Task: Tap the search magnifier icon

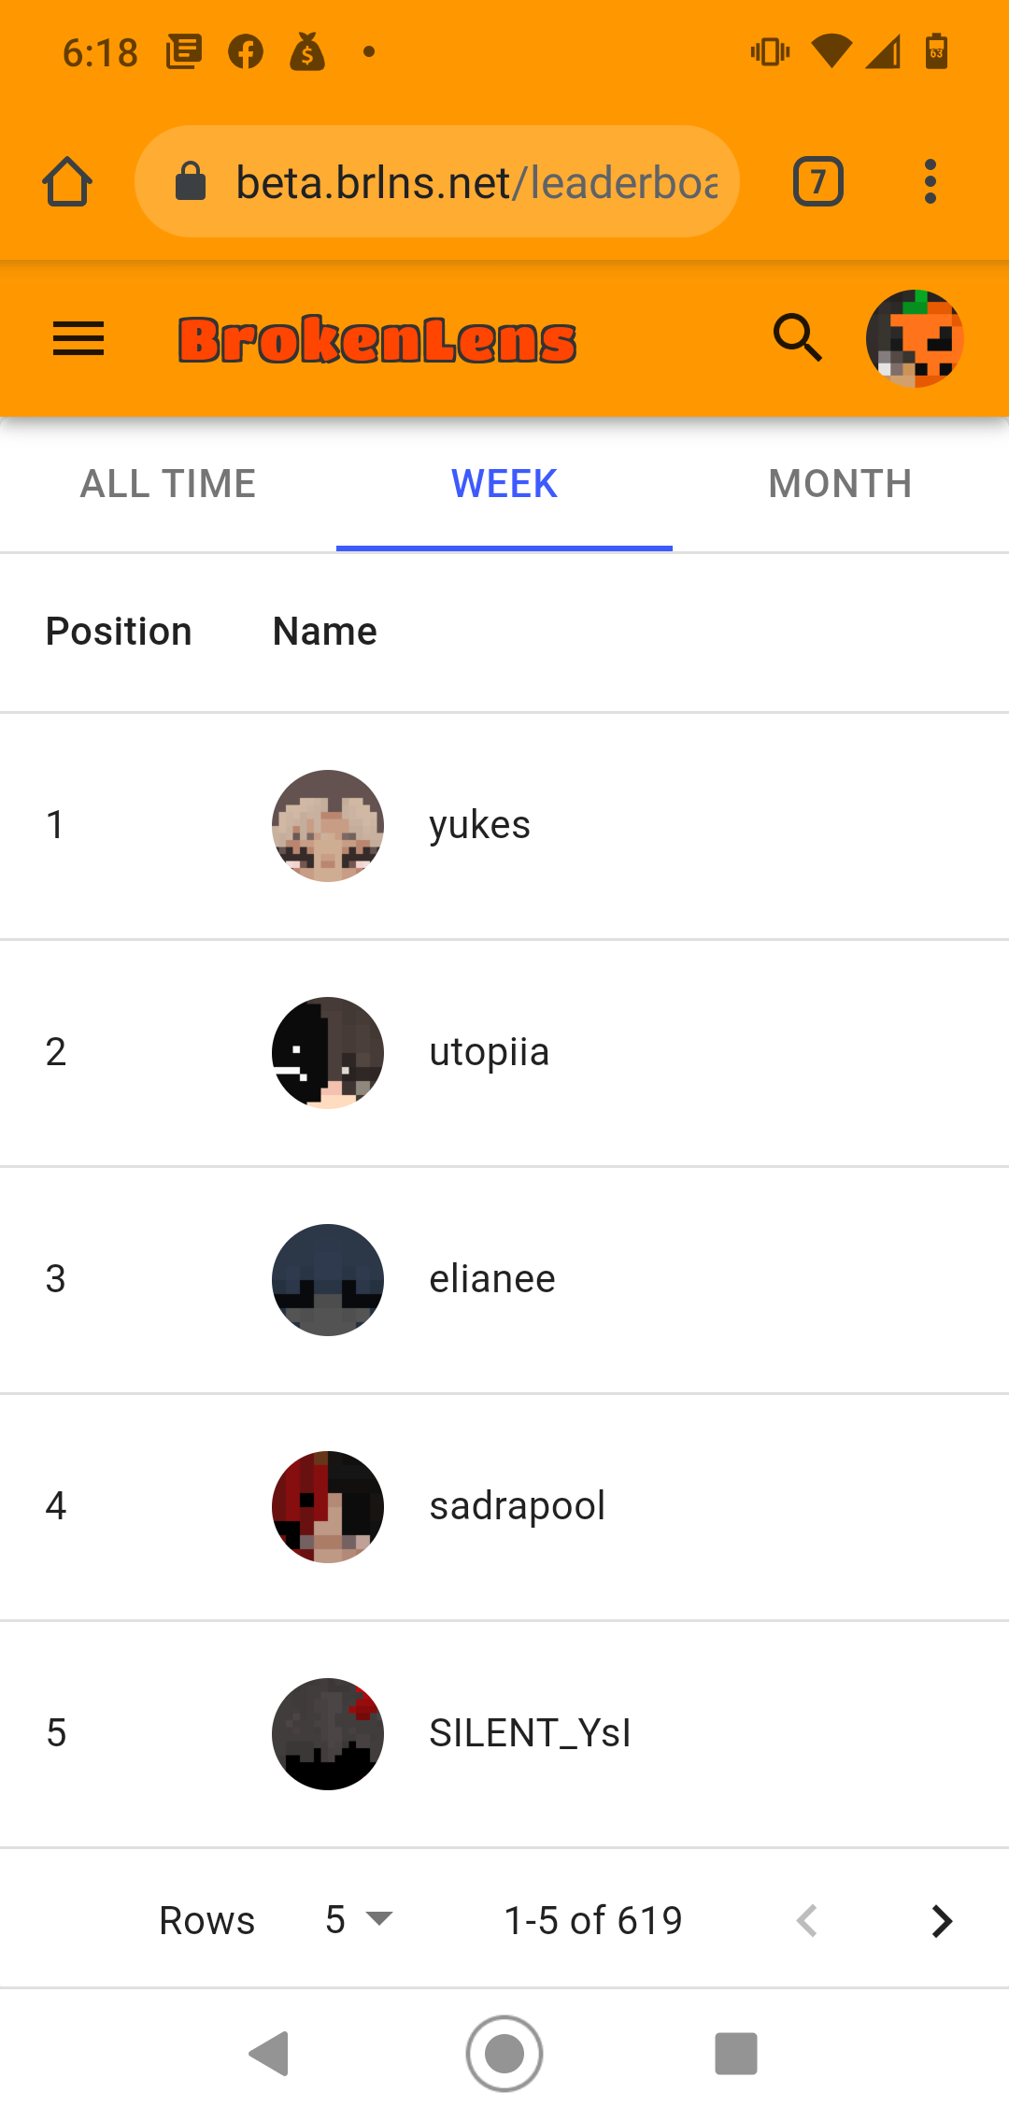Action: point(798,338)
